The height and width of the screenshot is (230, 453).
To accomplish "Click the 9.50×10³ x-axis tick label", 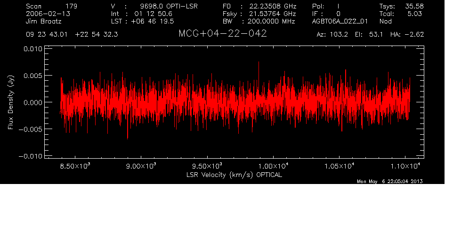I will 207,166.
